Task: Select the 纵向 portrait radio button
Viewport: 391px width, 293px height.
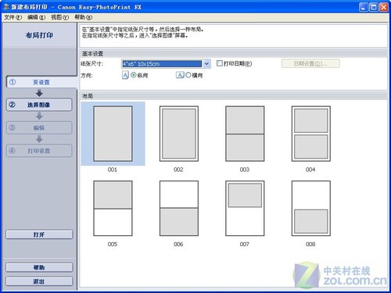Action: [x=134, y=75]
